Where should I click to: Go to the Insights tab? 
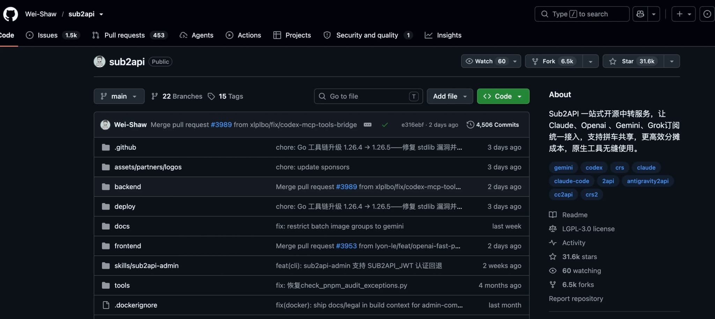point(443,35)
